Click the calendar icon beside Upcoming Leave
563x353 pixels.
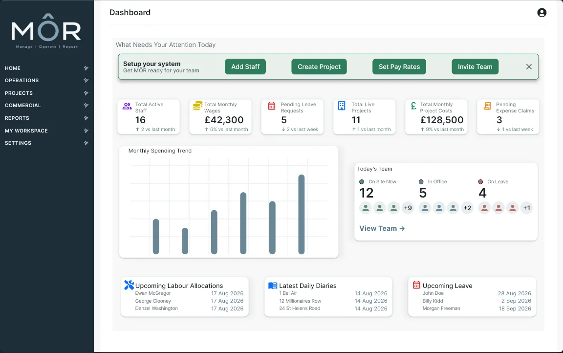coord(416,285)
